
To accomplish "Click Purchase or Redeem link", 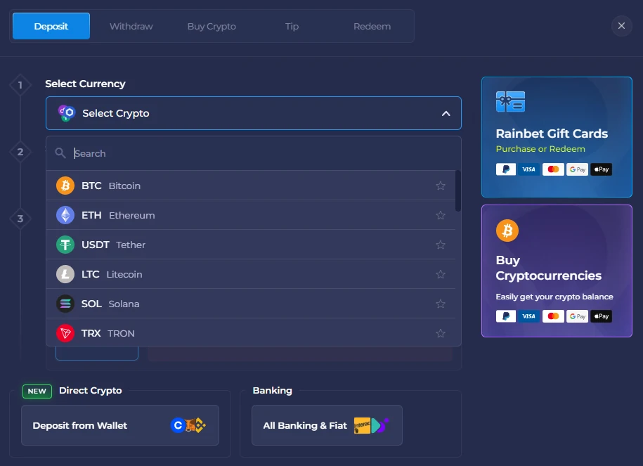I will [540, 149].
